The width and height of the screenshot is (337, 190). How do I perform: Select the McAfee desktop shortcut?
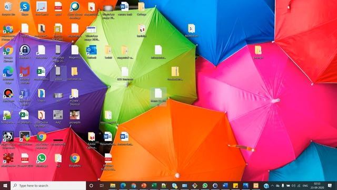pos(25,75)
